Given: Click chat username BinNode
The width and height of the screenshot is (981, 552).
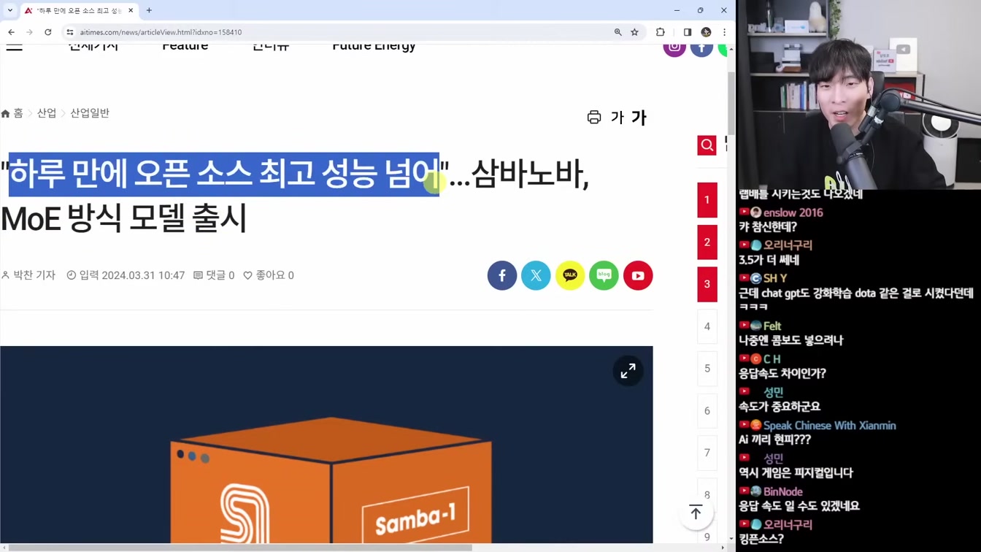Looking at the screenshot, I should pos(782,492).
